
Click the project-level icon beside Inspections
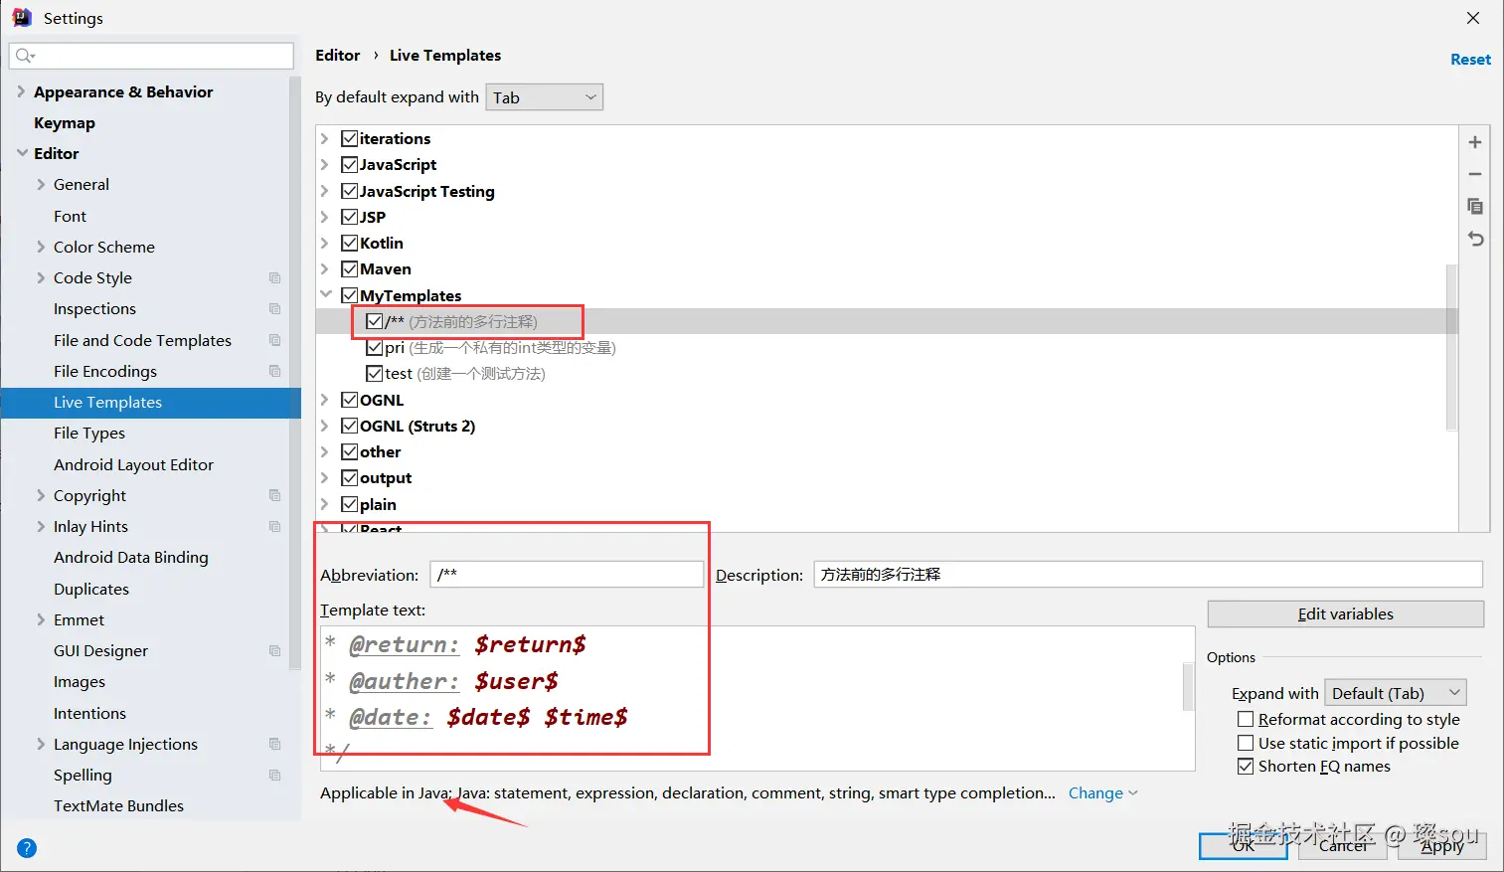(x=275, y=309)
